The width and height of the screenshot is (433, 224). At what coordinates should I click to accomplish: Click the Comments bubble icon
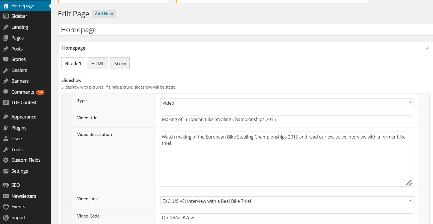pos(6,92)
